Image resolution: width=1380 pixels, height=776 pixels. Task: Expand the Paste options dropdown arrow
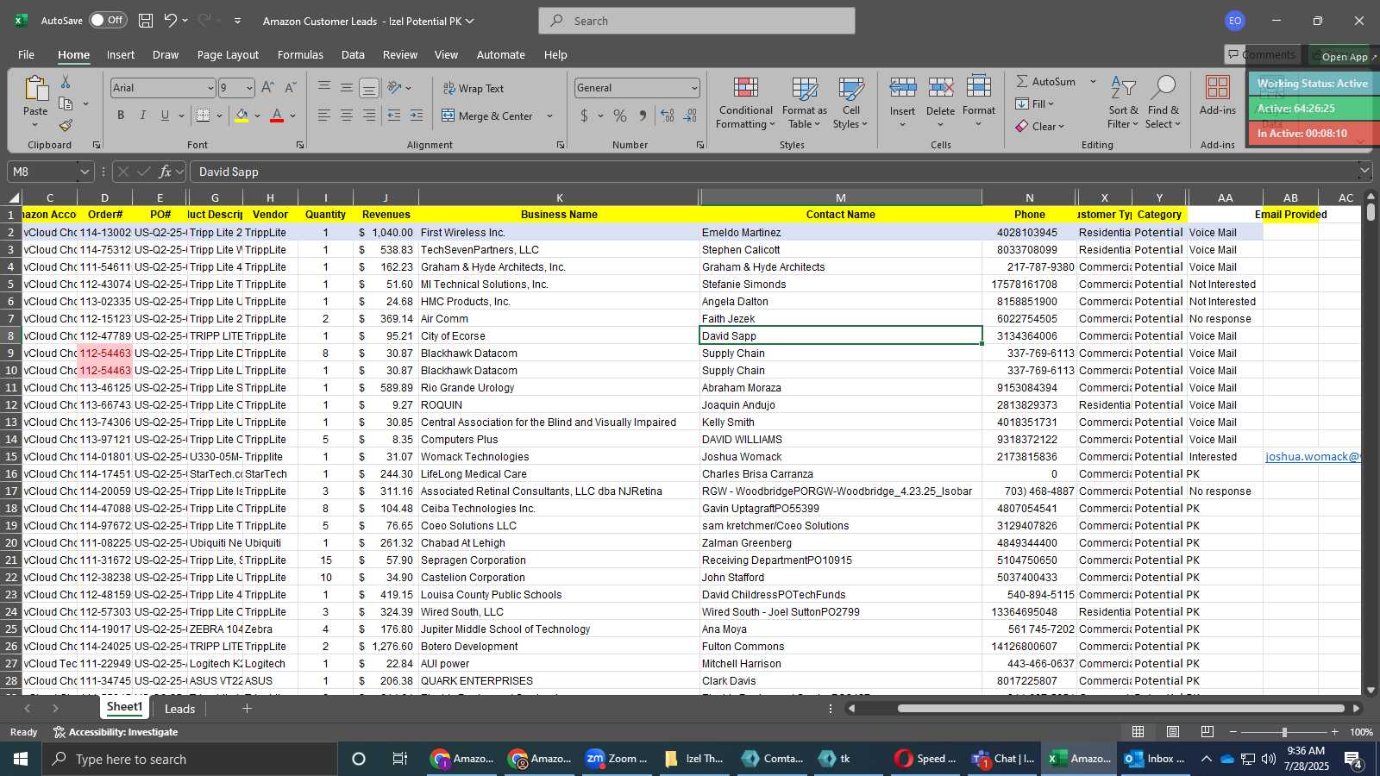click(35, 125)
